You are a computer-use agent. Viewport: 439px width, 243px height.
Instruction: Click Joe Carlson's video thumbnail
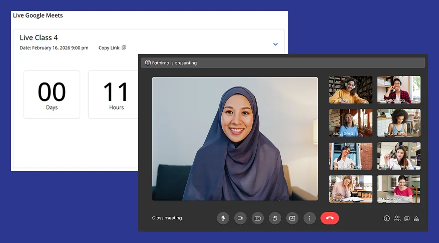tap(398, 89)
